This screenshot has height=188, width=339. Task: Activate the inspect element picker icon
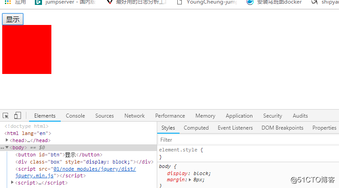pyautogui.click(x=6, y=116)
